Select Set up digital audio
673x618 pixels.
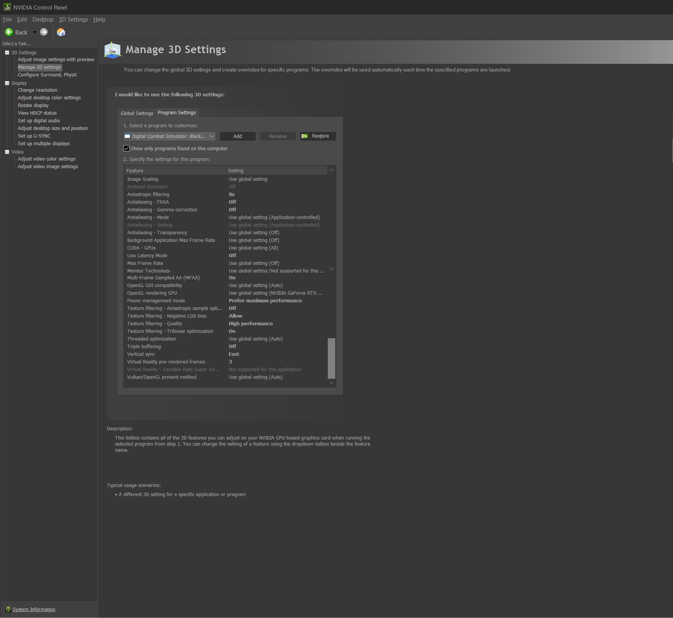[39, 121]
